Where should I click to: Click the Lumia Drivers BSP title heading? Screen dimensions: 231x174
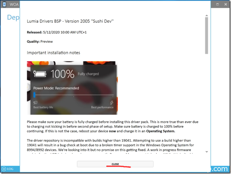(70, 21)
